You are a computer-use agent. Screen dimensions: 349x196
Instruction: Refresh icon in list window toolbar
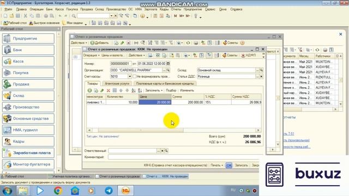(x=188, y=42)
